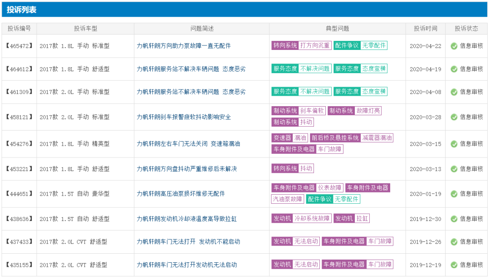Viewport: 490px width, 280px height.
Task: Click the 减震器漏油 tag
Action: [x=377, y=138]
